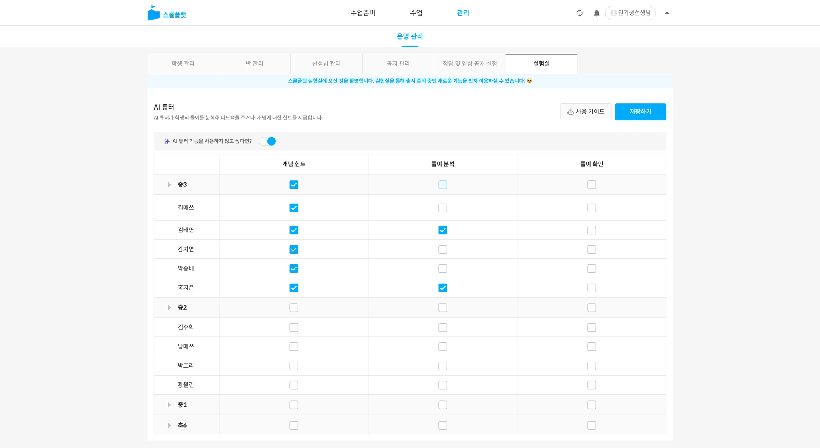Click the user profile avatar icon

[x=613, y=13]
